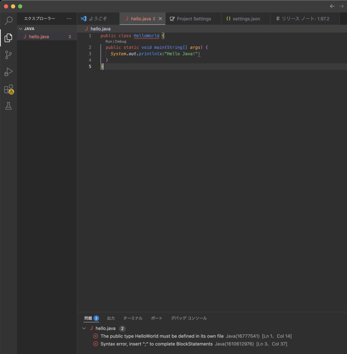Open the ターミナル panel tab

(133, 318)
